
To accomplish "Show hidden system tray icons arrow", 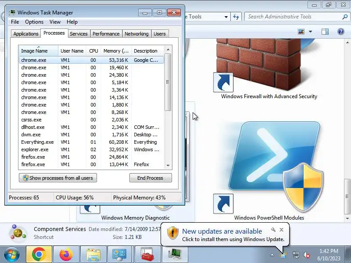I will coord(272,255).
